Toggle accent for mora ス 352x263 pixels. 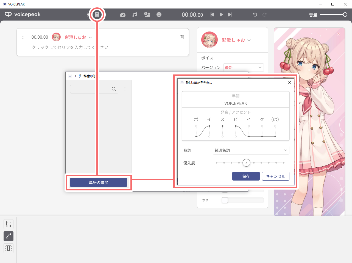[222, 131]
